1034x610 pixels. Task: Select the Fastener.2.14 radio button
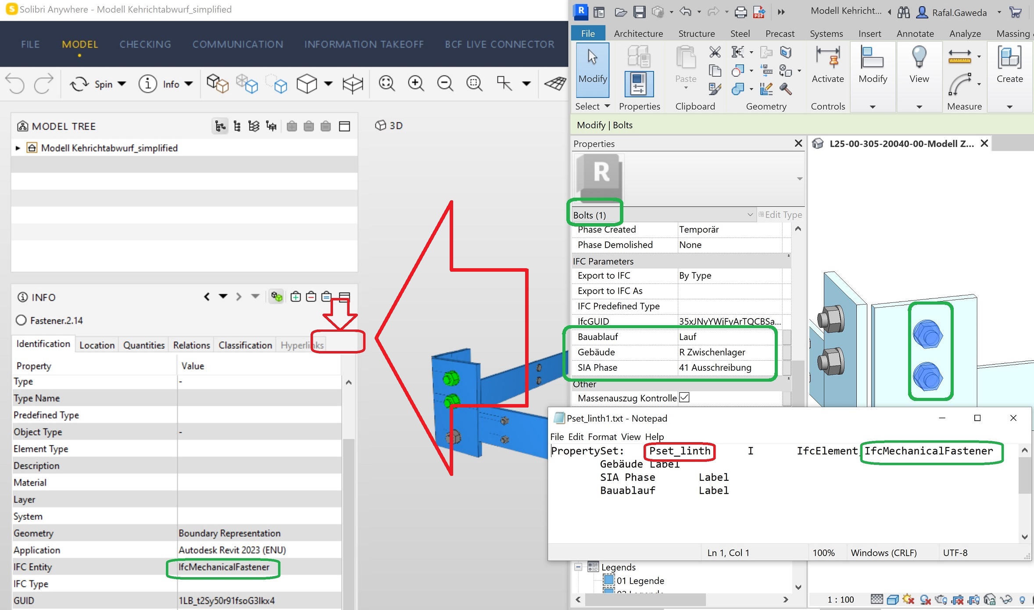point(21,320)
